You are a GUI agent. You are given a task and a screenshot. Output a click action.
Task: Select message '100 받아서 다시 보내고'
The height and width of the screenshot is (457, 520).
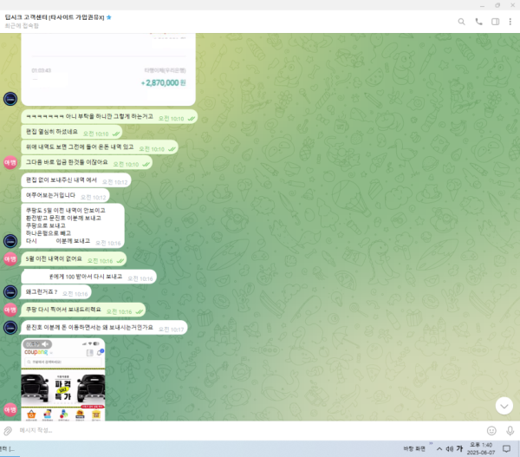coord(88,277)
